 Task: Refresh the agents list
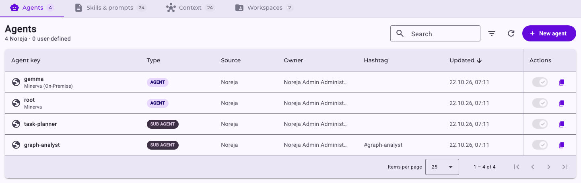point(511,33)
